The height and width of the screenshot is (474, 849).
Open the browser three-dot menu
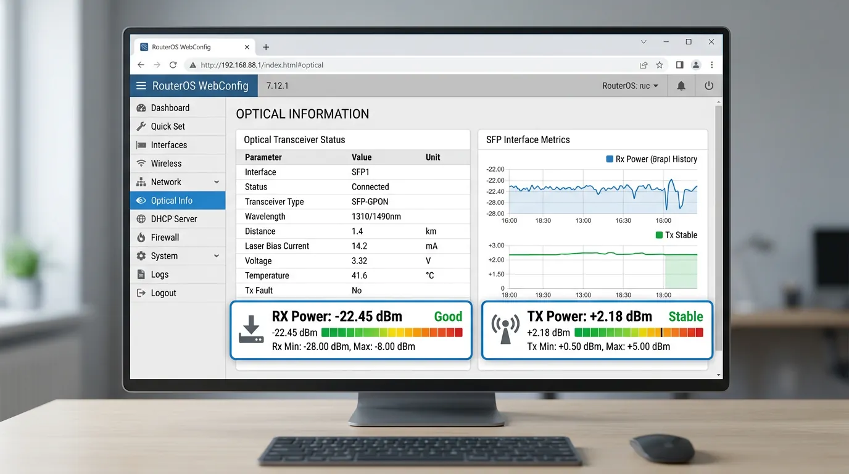point(712,65)
